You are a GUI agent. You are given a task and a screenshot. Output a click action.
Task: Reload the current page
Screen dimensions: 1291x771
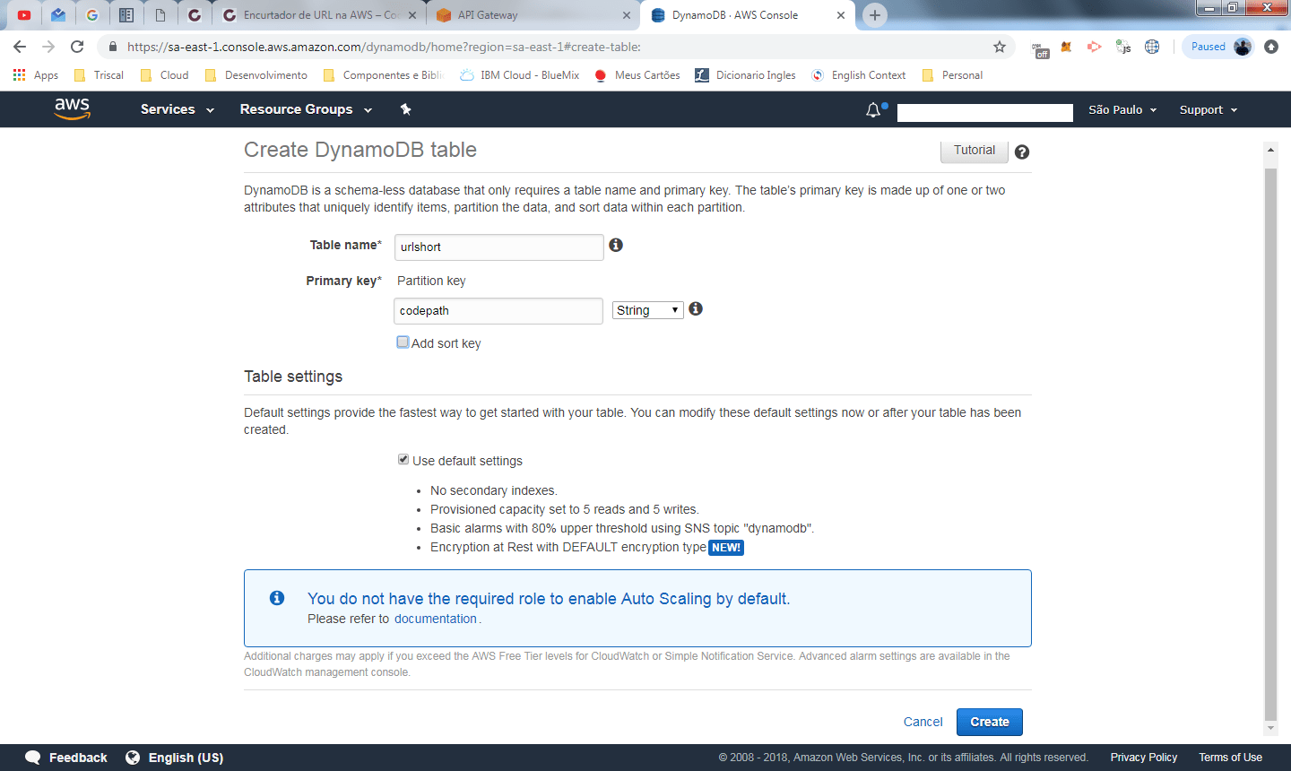(x=77, y=47)
